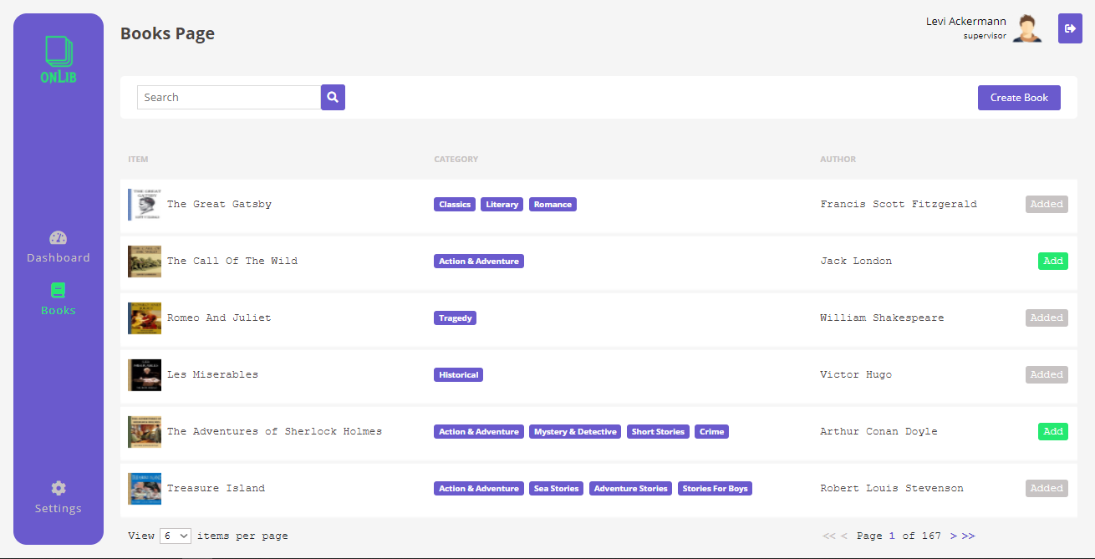Open Romeo And Juliet cover thumbnail
1095x559 pixels.
145,318
